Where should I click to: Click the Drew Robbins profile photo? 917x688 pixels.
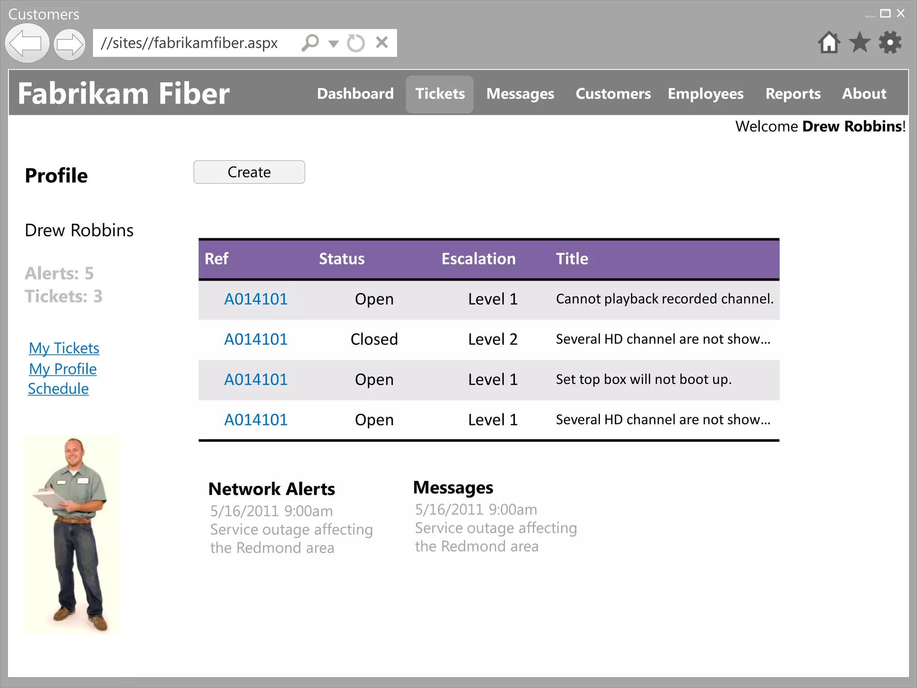[72, 535]
